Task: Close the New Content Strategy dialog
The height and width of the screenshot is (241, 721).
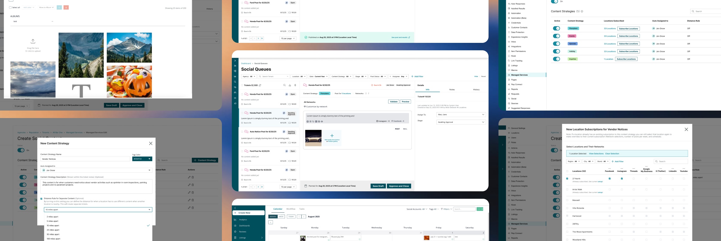Action: pyautogui.click(x=151, y=143)
